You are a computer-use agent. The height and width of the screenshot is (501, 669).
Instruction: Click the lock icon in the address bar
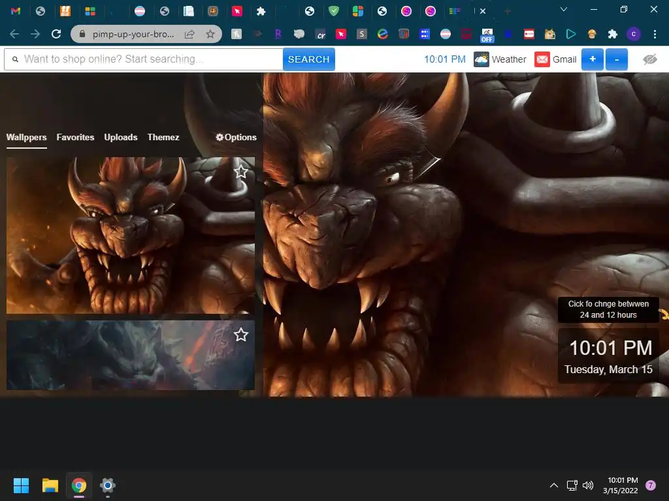pyautogui.click(x=82, y=34)
